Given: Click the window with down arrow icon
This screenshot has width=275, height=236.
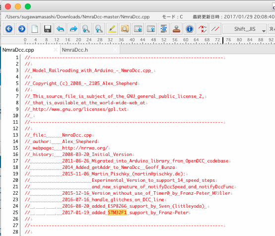Looking at the screenshot, I should [x=138, y=29].
